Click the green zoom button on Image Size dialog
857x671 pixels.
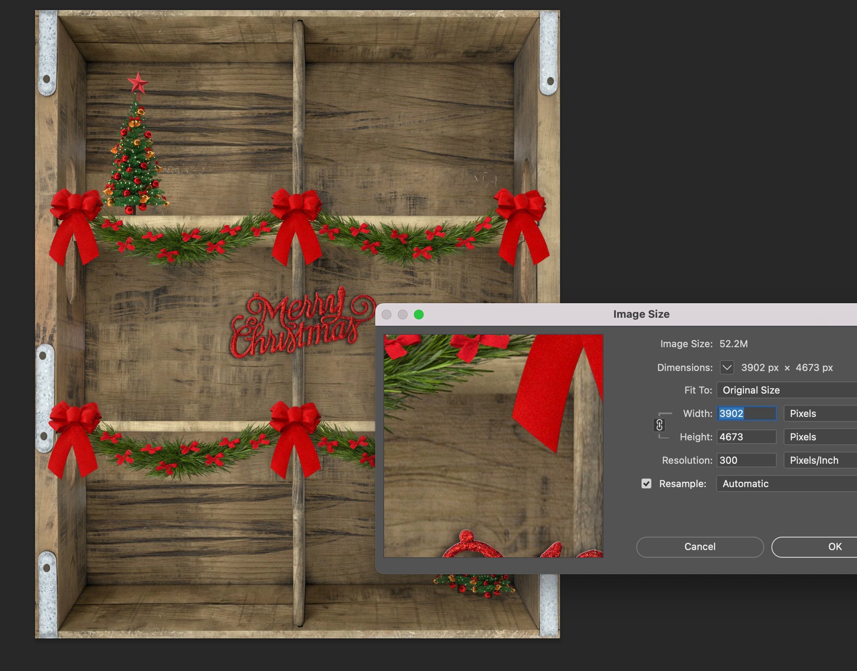point(420,314)
